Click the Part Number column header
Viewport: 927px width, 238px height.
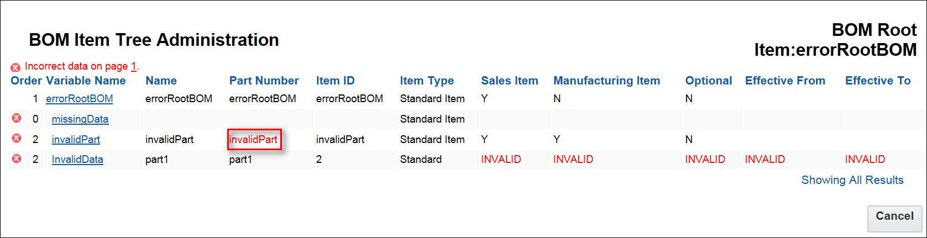pos(264,81)
